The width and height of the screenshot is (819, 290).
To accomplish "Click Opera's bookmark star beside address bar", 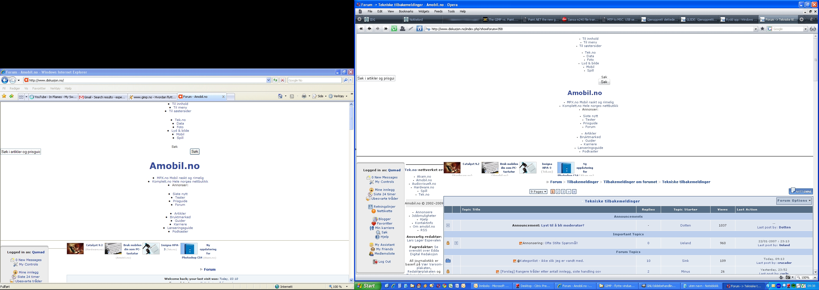I will click(x=762, y=29).
